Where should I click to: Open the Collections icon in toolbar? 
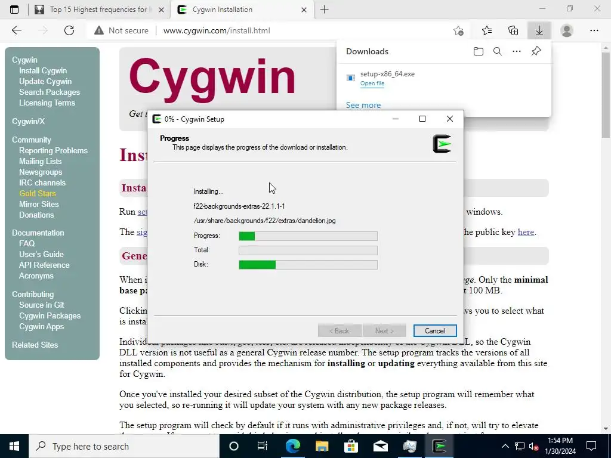pyautogui.click(x=513, y=30)
